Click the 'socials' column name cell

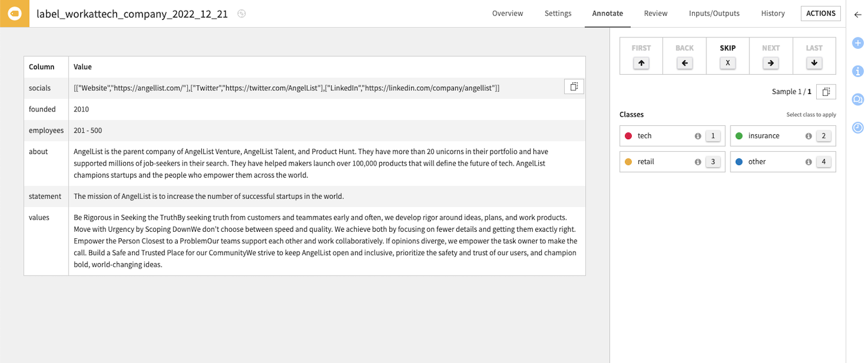46,88
